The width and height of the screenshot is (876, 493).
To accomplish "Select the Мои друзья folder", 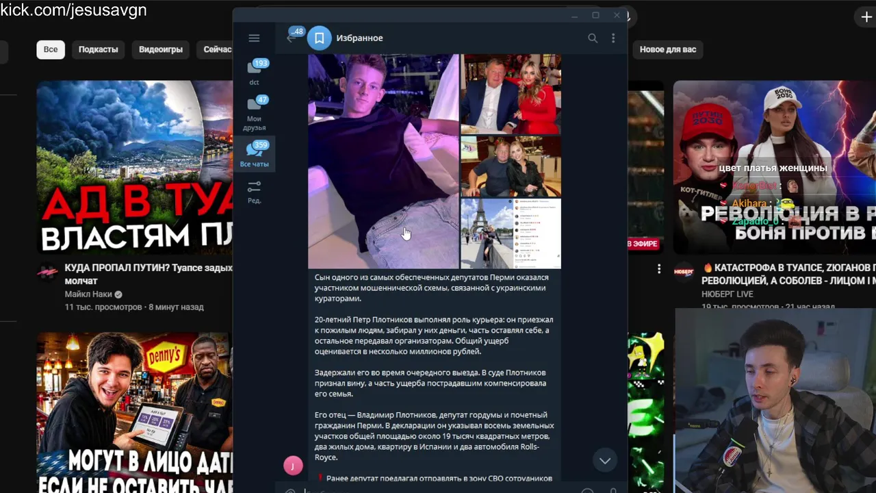I will point(254,114).
